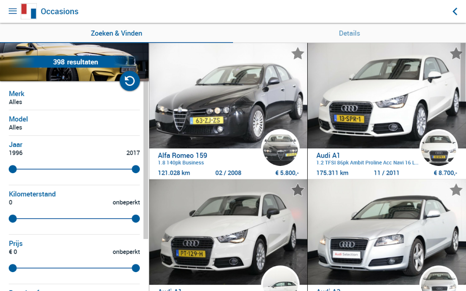Click the € 8.700,- price

446,173
